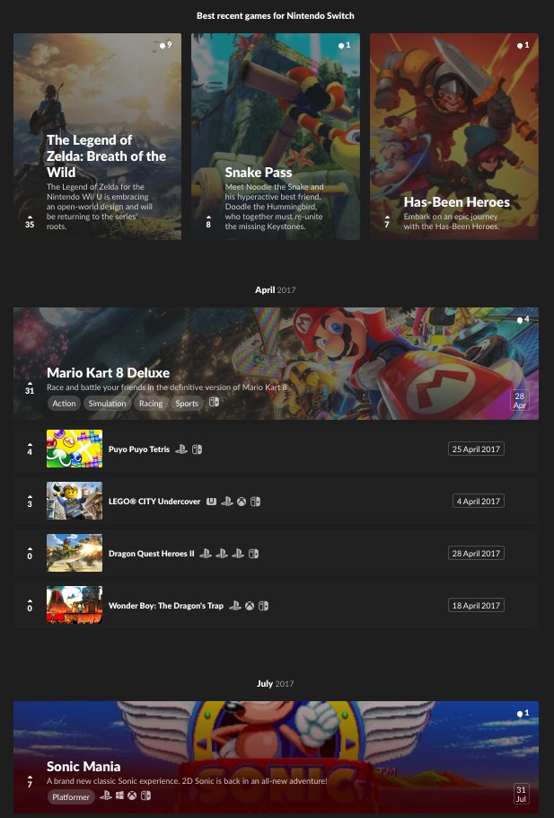This screenshot has height=818, width=554.
Task: Open Dragon Quest Heroes II game page
Action: 151,554
